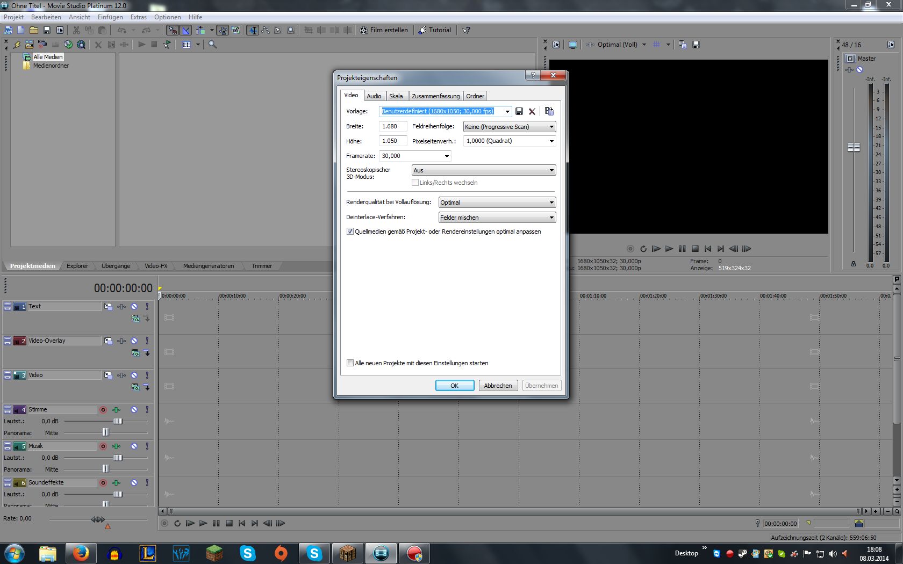Image resolution: width=903 pixels, height=564 pixels.
Task: Save the current video template
Action: click(519, 111)
